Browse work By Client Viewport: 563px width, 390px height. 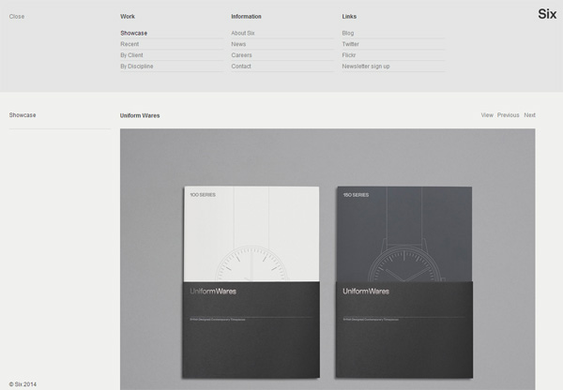[131, 55]
